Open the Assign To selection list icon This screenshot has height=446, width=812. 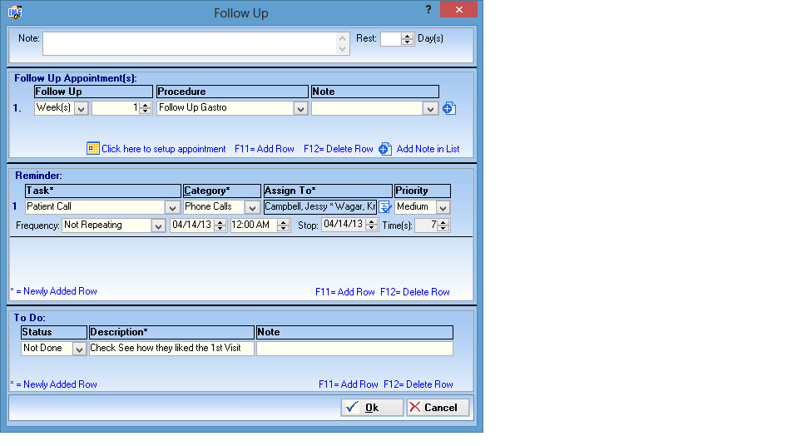pos(384,206)
